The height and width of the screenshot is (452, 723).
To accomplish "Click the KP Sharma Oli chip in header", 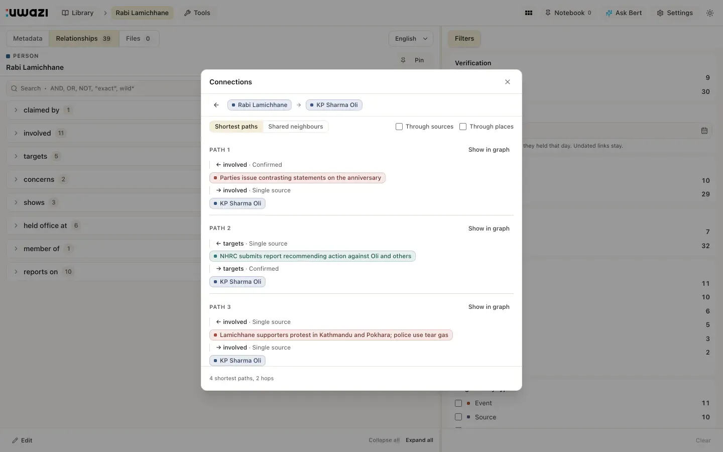I will coord(334,105).
